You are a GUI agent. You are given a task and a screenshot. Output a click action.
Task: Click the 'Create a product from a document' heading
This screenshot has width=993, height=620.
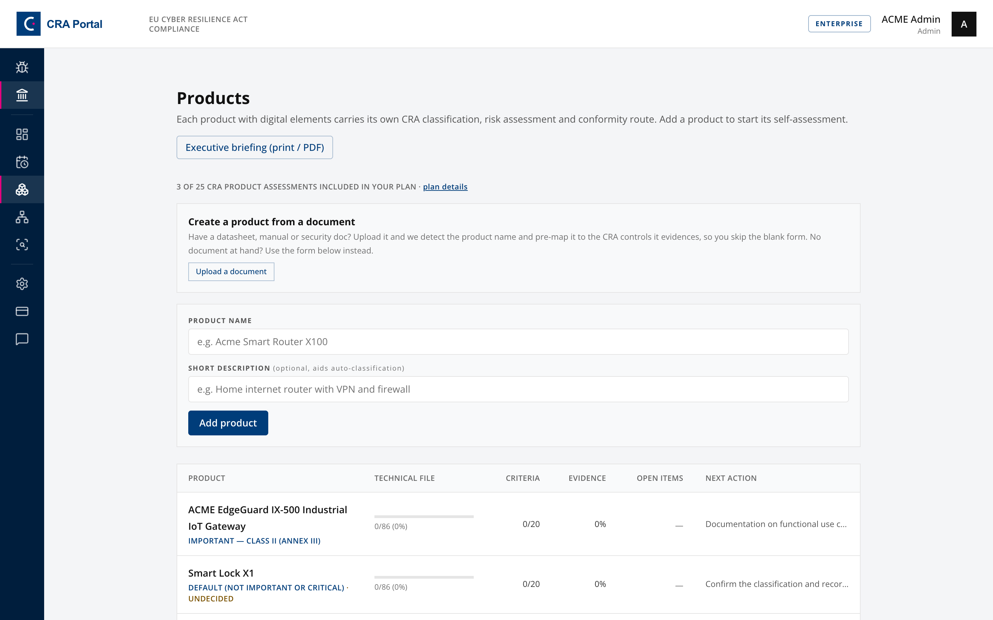(271, 222)
